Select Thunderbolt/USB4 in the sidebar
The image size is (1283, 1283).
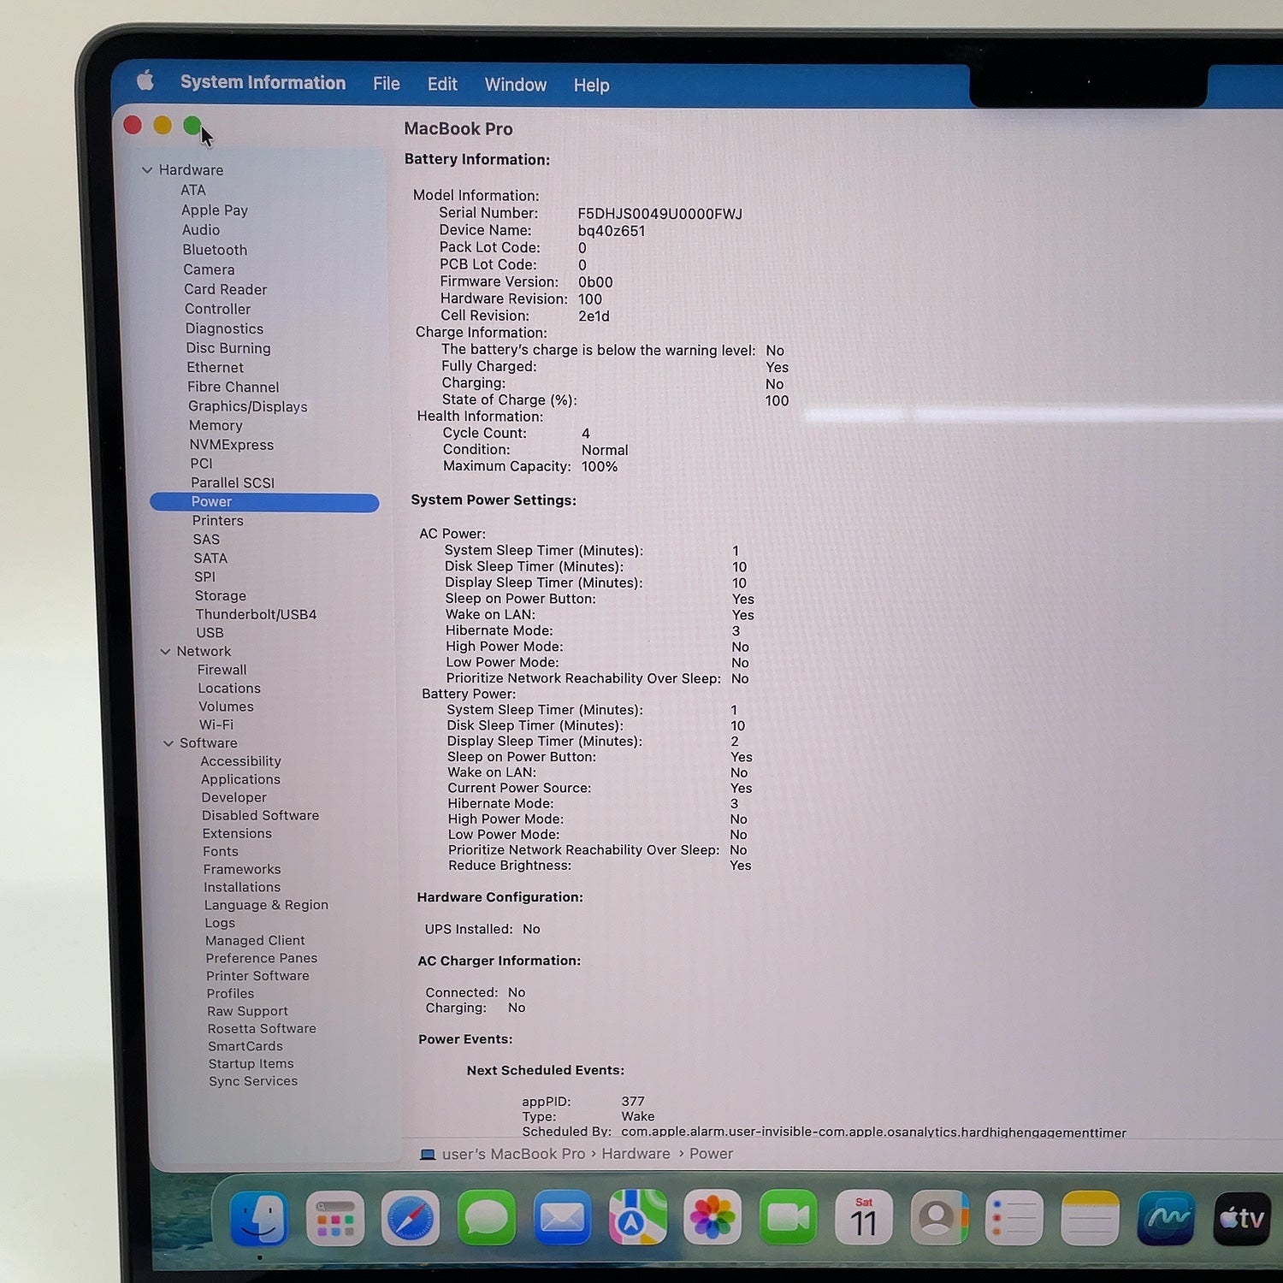pyautogui.click(x=256, y=614)
